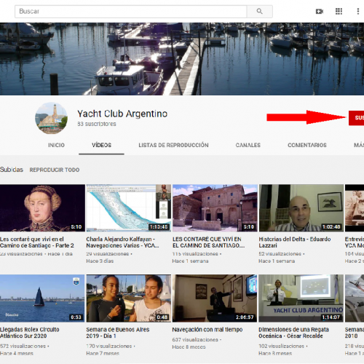Click the 0:53 duration badge

point(76,317)
